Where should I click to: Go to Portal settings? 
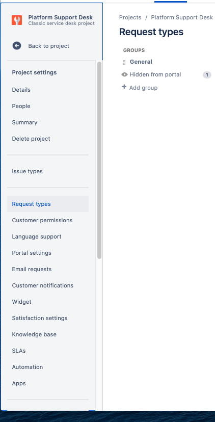(32, 253)
